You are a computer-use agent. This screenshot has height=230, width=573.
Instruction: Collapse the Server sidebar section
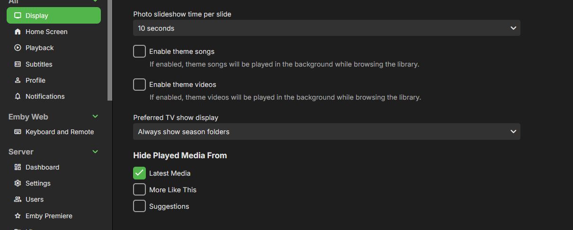95,152
